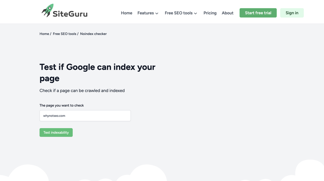Focus the page URL input field
This screenshot has height=181, width=324.
pyautogui.click(x=85, y=116)
